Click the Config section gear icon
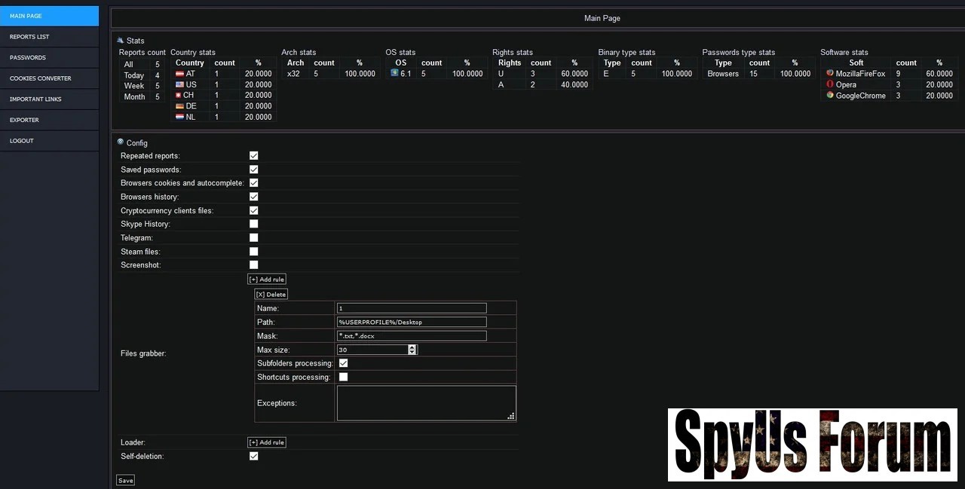This screenshot has height=489, width=965. pyautogui.click(x=120, y=142)
